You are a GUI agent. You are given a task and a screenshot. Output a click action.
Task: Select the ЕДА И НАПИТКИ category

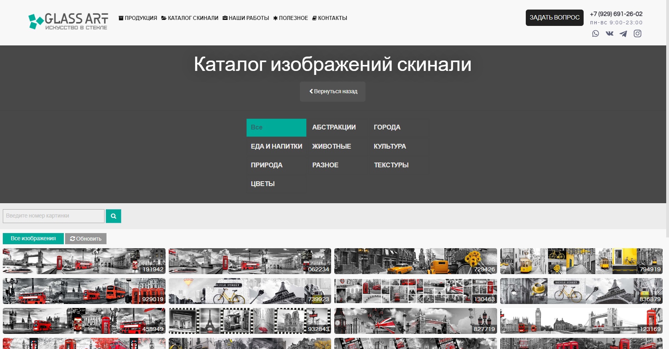pos(276,146)
